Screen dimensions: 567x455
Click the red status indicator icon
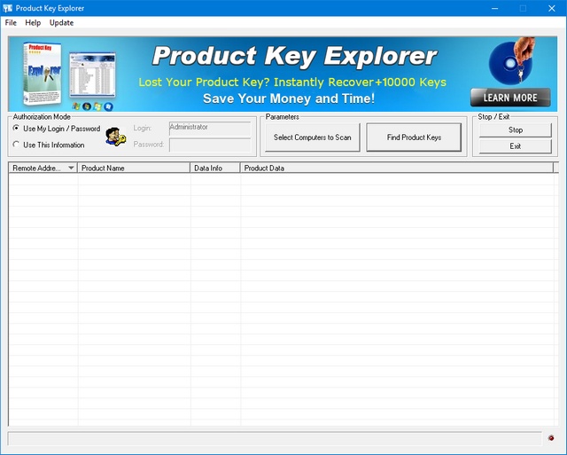coord(551,438)
